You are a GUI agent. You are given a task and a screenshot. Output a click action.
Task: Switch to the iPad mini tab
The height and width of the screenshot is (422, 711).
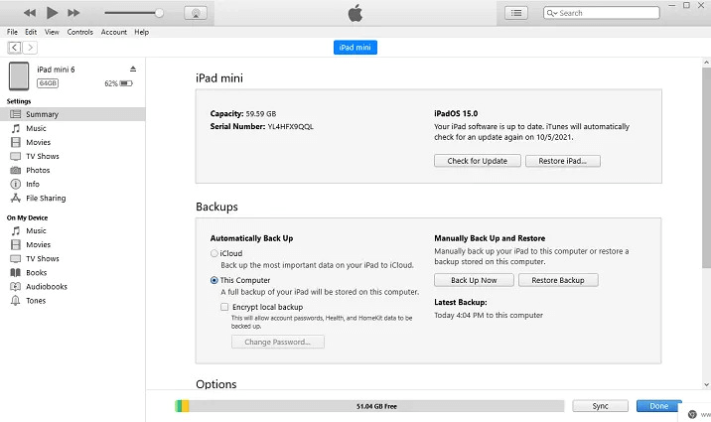point(355,48)
